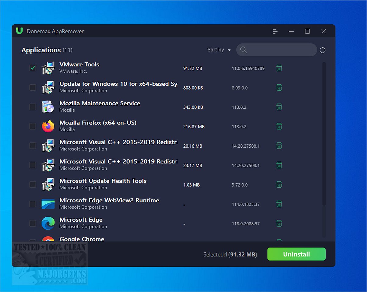Click the green Uninstall button

click(296, 254)
